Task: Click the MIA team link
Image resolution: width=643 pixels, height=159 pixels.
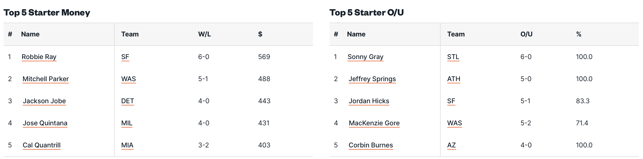Action: point(127,145)
